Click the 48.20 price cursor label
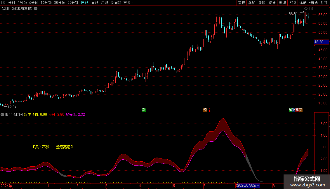Screen dimensions: 330x189 coord(321,42)
